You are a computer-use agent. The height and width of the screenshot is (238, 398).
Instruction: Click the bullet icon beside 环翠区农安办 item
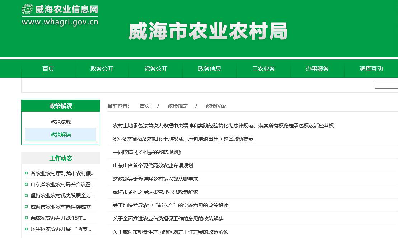[27, 229]
